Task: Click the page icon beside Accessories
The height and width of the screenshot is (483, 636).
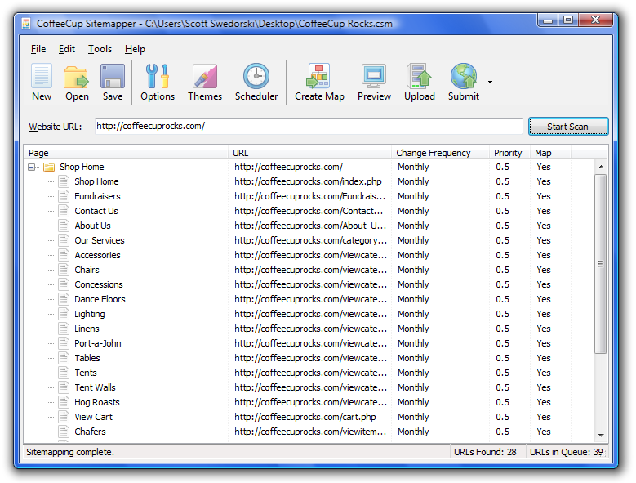Action: (64, 255)
